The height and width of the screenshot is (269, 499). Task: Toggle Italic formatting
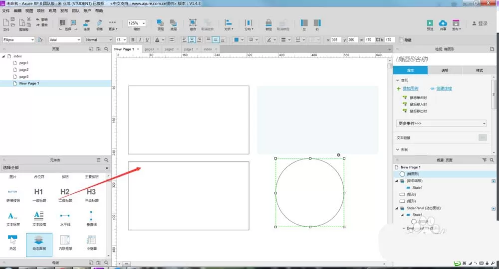(140, 40)
